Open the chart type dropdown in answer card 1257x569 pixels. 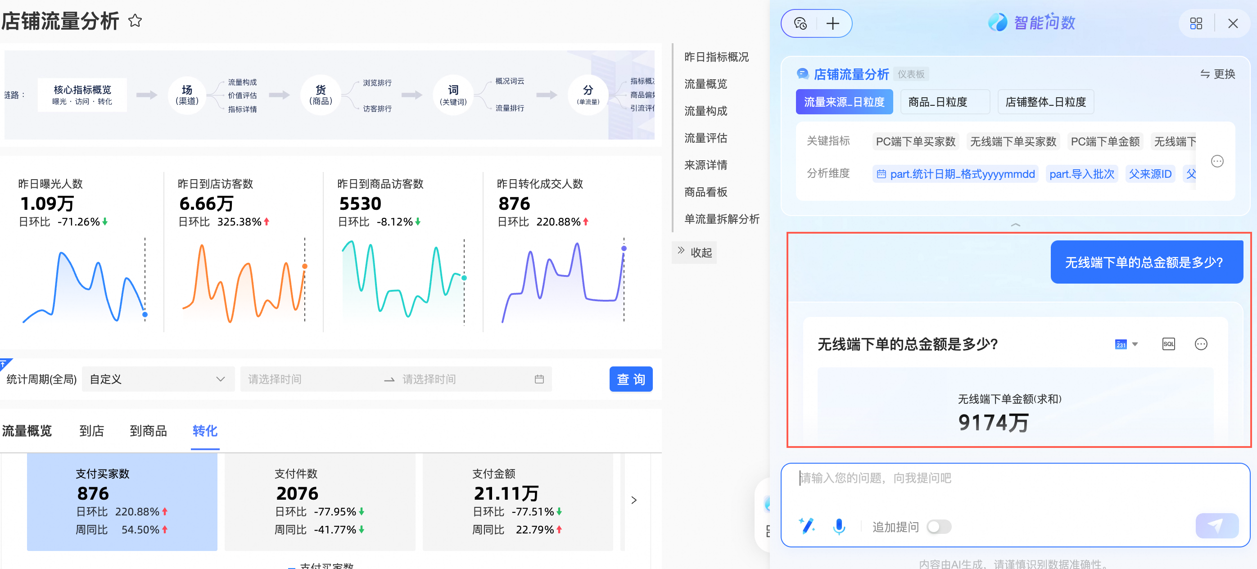tap(1126, 344)
